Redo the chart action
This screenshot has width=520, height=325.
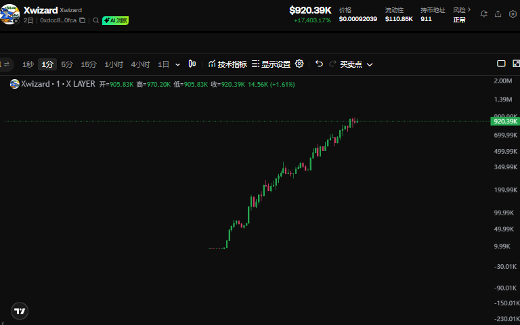[x=332, y=64]
